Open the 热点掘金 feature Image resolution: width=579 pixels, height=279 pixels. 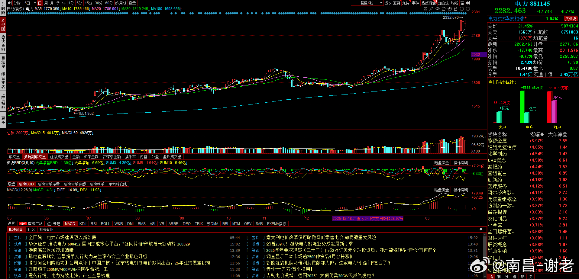429,3
